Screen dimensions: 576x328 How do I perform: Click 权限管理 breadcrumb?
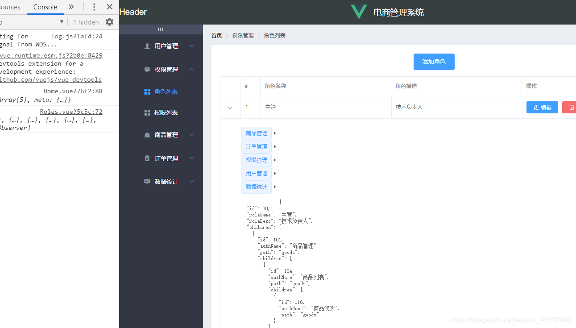click(243, 36)
